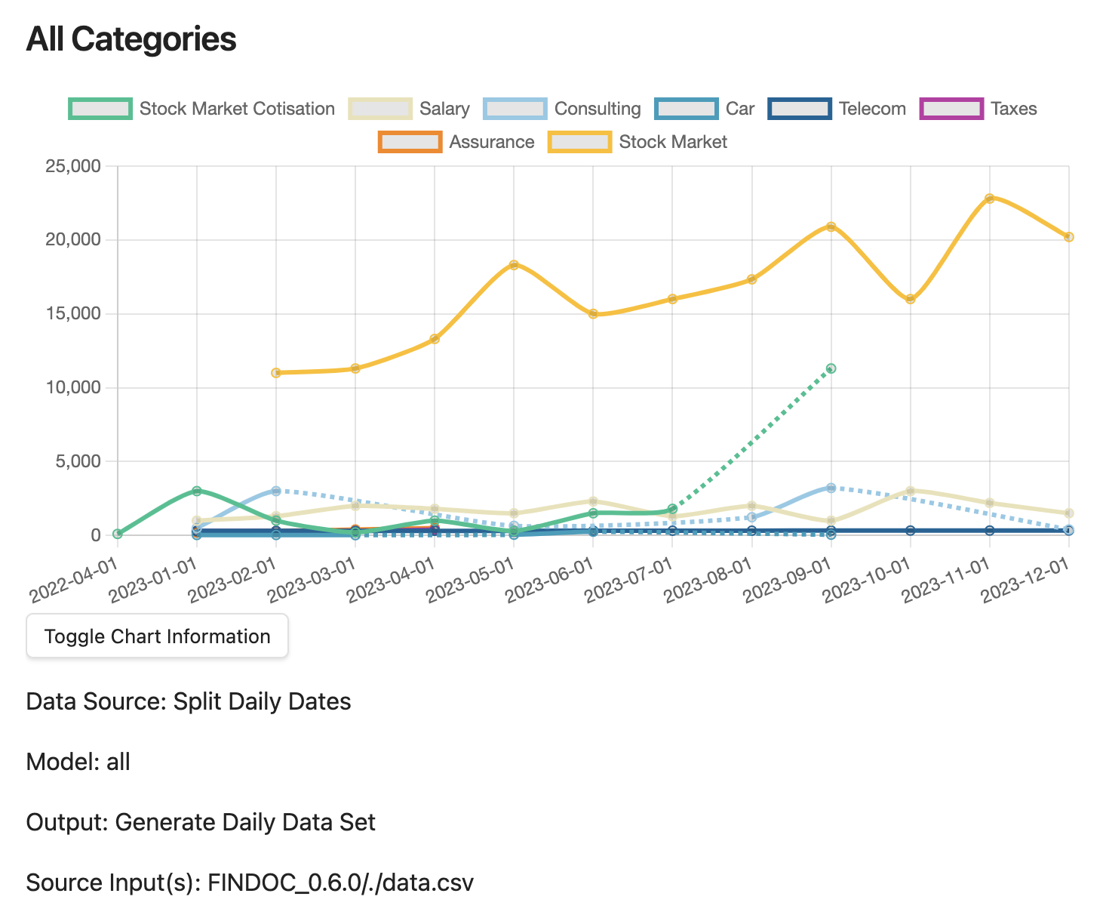Click the 'Model: all' text
This screenshot has height=918, width=1106.
coord(78,762)
